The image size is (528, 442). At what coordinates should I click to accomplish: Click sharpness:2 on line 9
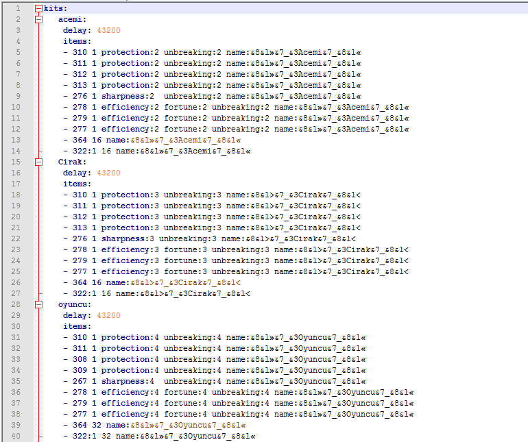click(128, 96)
